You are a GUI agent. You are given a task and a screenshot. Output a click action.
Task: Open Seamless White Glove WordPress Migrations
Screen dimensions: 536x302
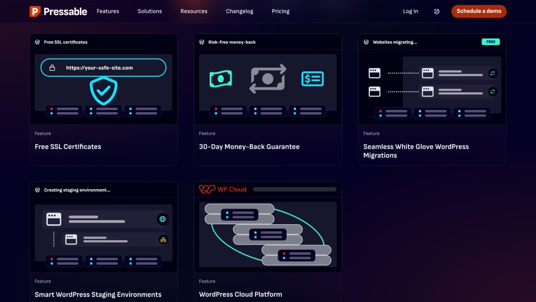[x=416, y=151]
